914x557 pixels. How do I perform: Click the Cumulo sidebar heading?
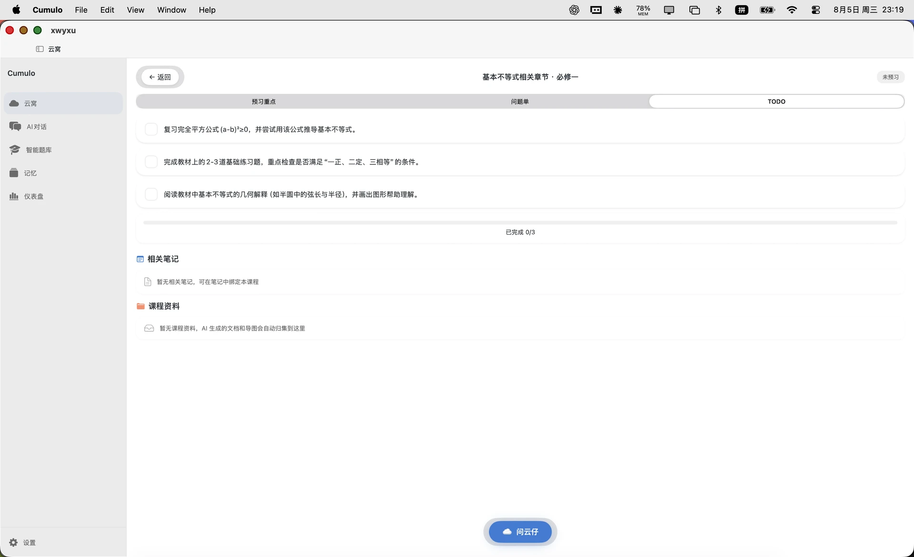click(x=21, y=73)
